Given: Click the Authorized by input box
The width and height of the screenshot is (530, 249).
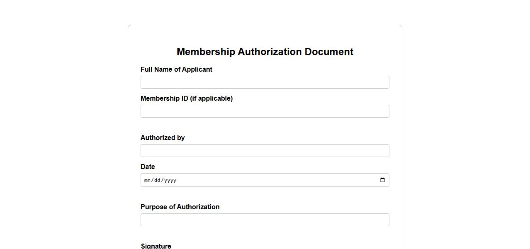Looking at the screenshot, I should (x=265, y=150).
